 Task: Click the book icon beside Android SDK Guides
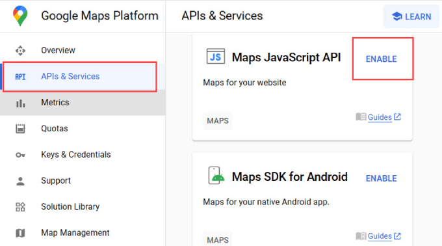click(361, 236)
